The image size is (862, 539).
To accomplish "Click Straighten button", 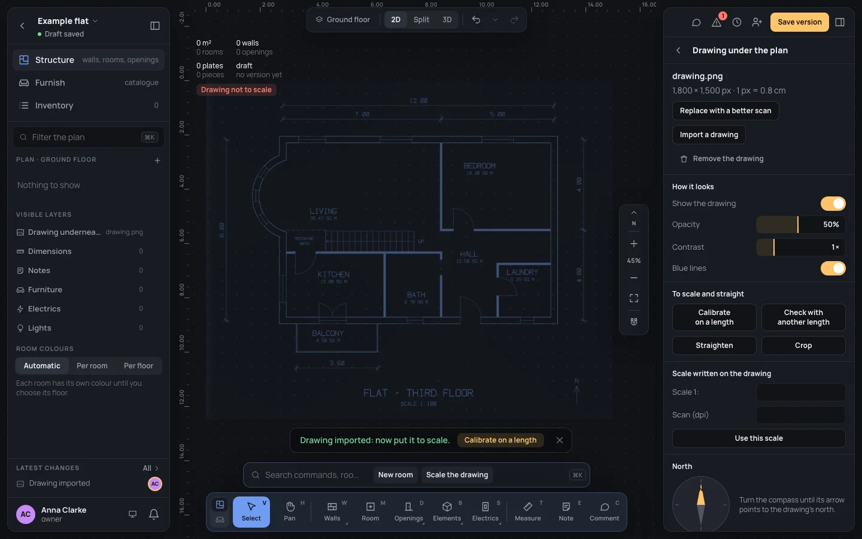I will pyautogui.click(x=714, y=346).
